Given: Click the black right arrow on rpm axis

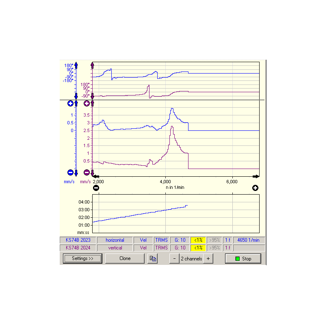Looking at the screenshot, I should point(256,177).
